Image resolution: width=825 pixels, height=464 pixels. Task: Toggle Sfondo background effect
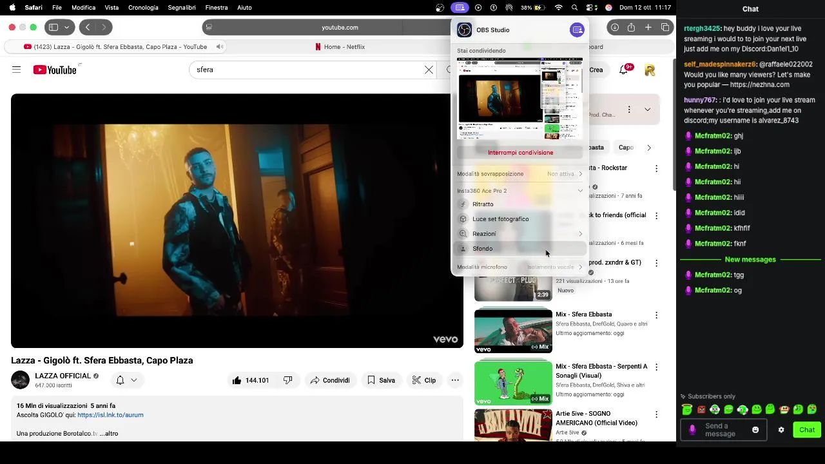click(519, 249)
